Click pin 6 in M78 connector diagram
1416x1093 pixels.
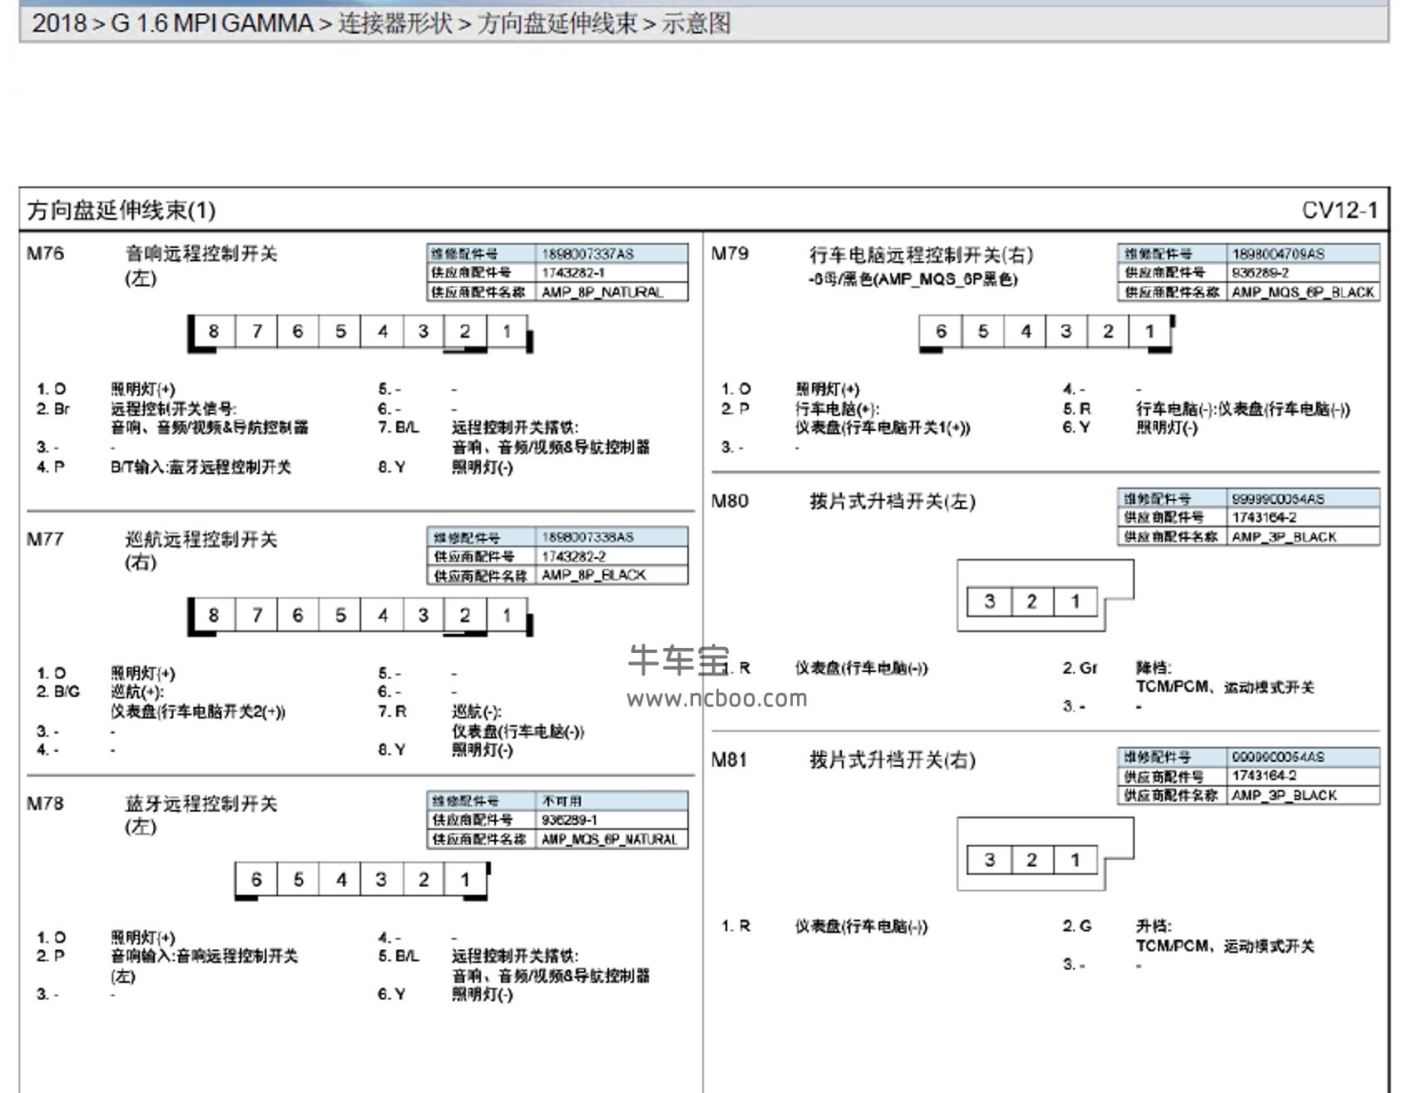(256, 879)
